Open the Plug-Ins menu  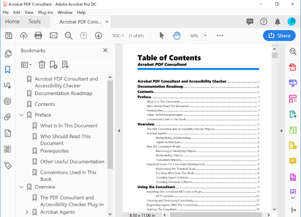45,12
